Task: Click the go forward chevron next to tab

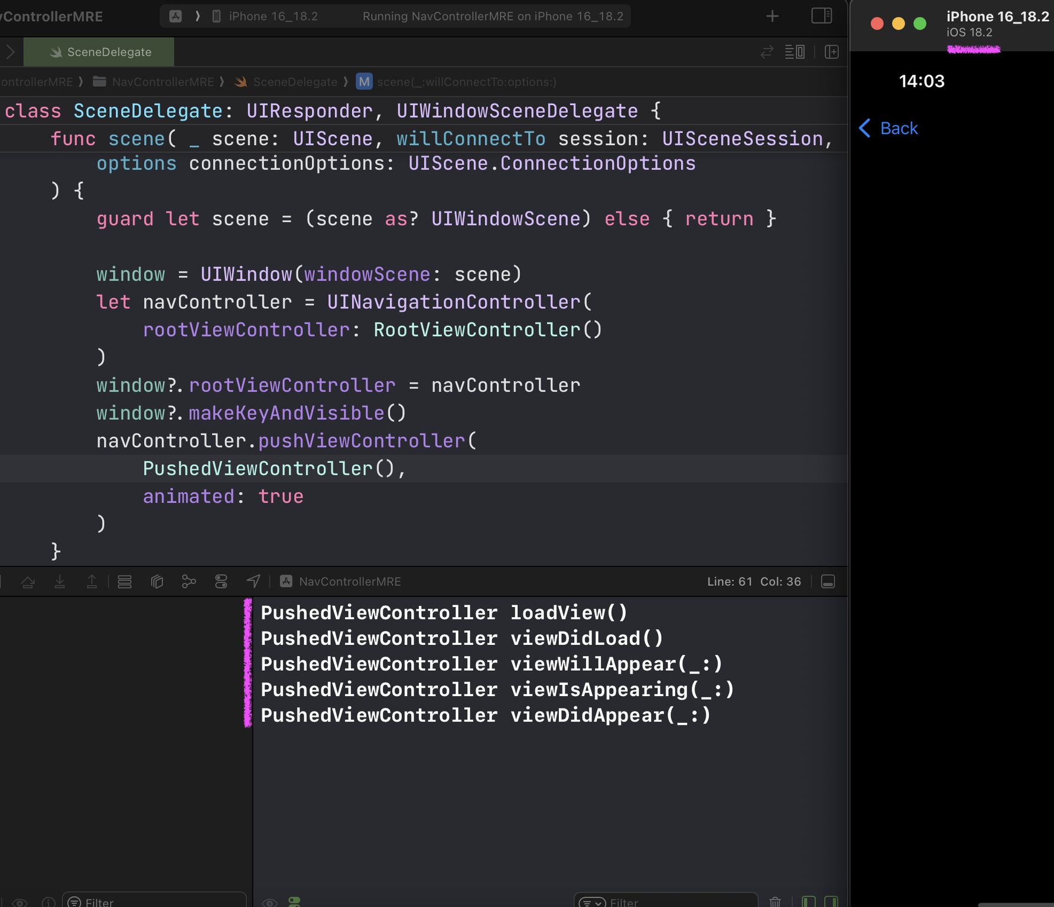Action: (10, 52)
